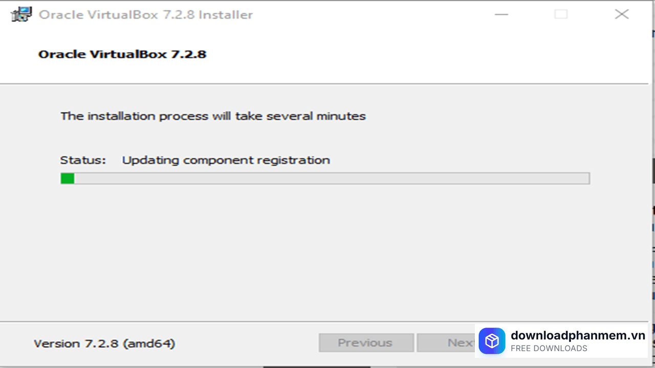655x368 pixels.
Task: Click the downloadphanmem.vn site name text
Action: click(x=578, y=335)
